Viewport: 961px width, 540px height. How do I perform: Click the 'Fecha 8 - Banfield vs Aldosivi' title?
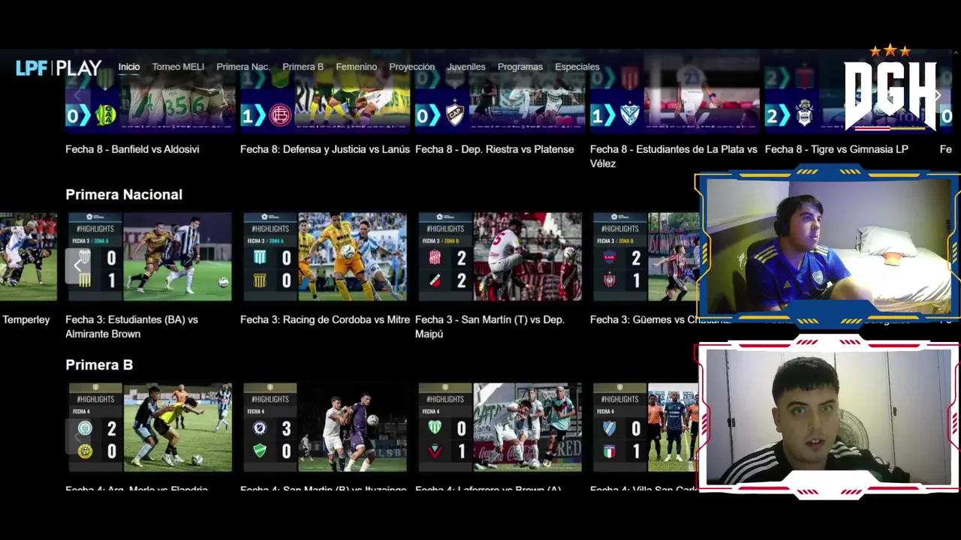[132, 149]
